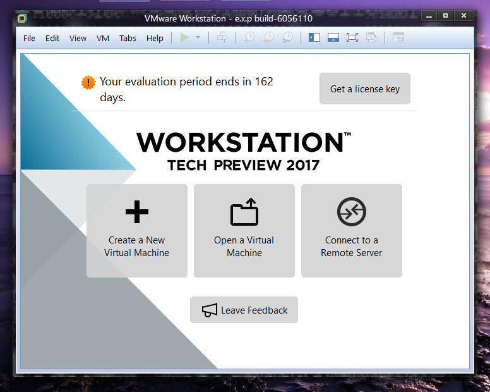Toggle the library sidebar view icon
490x392 pixels.
coord(314,37)
